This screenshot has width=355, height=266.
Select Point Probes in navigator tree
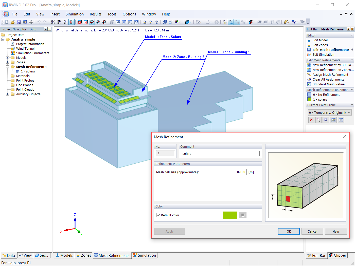[25, 81]
